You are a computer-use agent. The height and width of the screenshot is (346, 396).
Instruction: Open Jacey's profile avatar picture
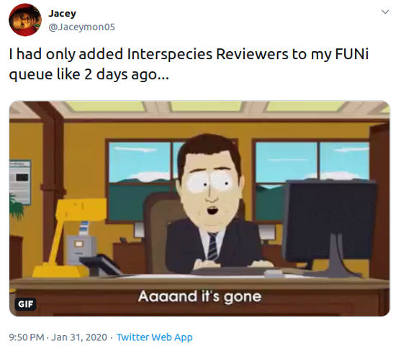25,19
